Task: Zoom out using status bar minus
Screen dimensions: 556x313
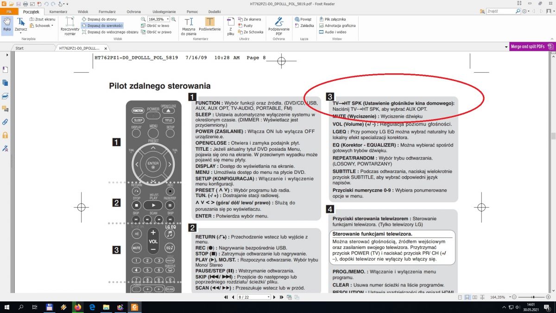Action: tap(514, 297)
